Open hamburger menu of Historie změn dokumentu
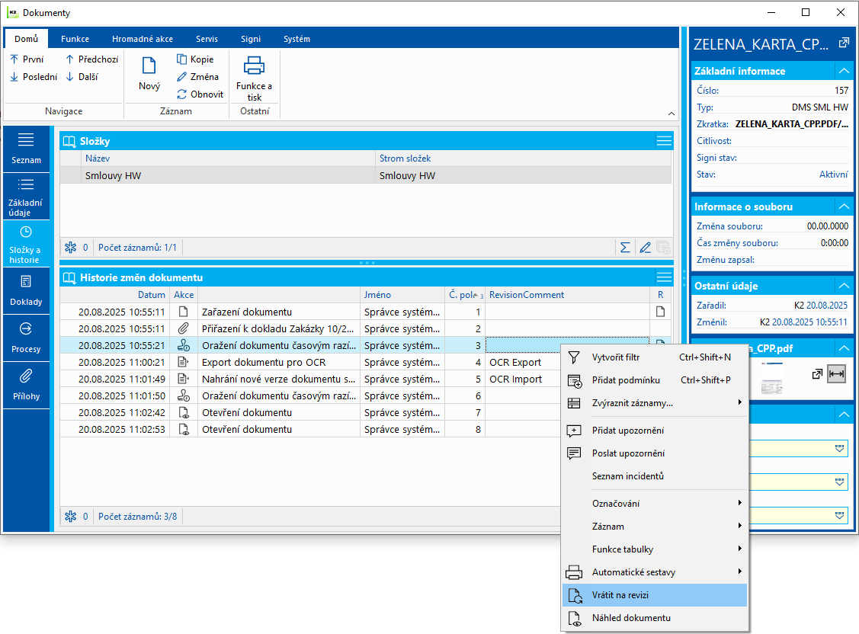 pyautogui.click(x=664, y=277)
